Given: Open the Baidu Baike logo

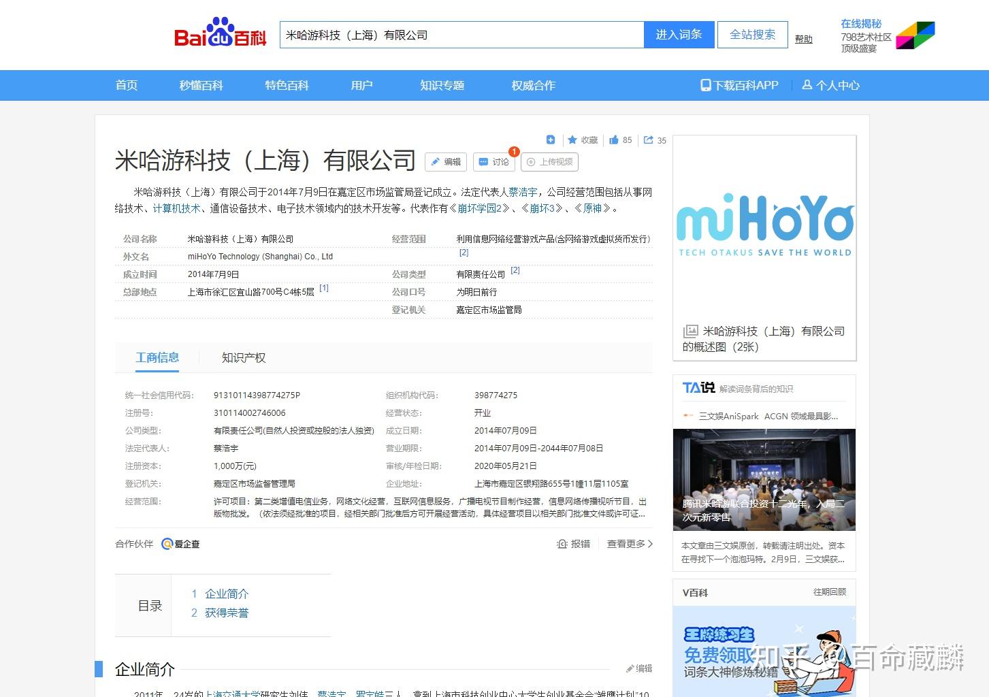Looking at the screenshot, I should click(220, 33).
